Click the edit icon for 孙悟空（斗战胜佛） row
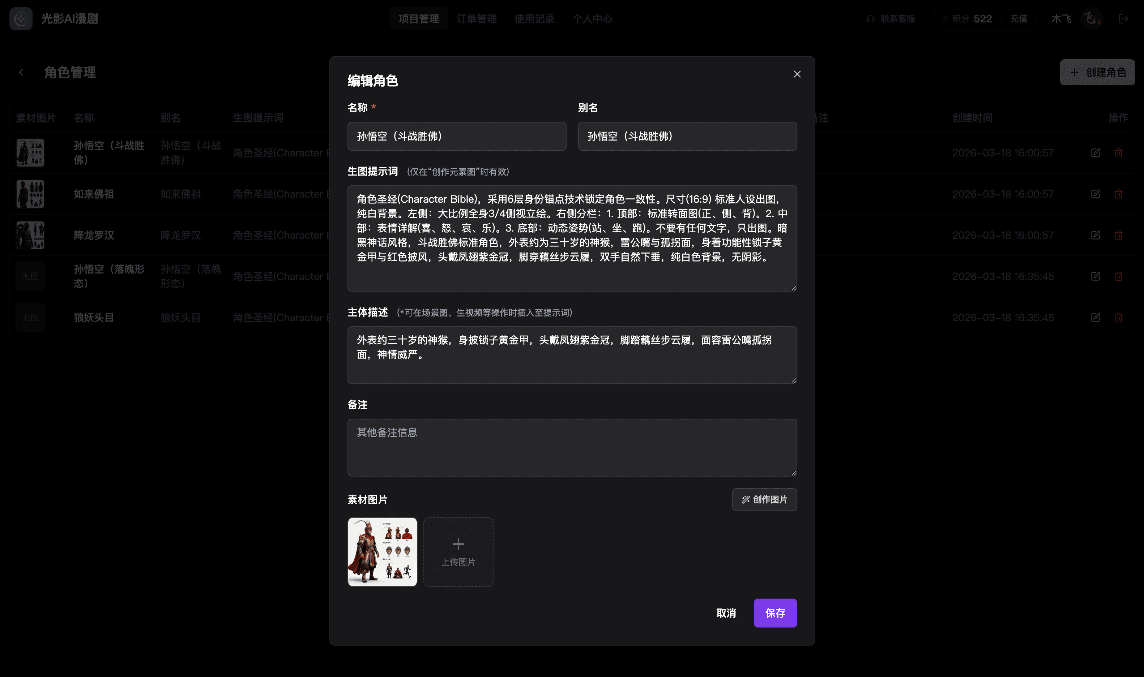 [1096, 152]
